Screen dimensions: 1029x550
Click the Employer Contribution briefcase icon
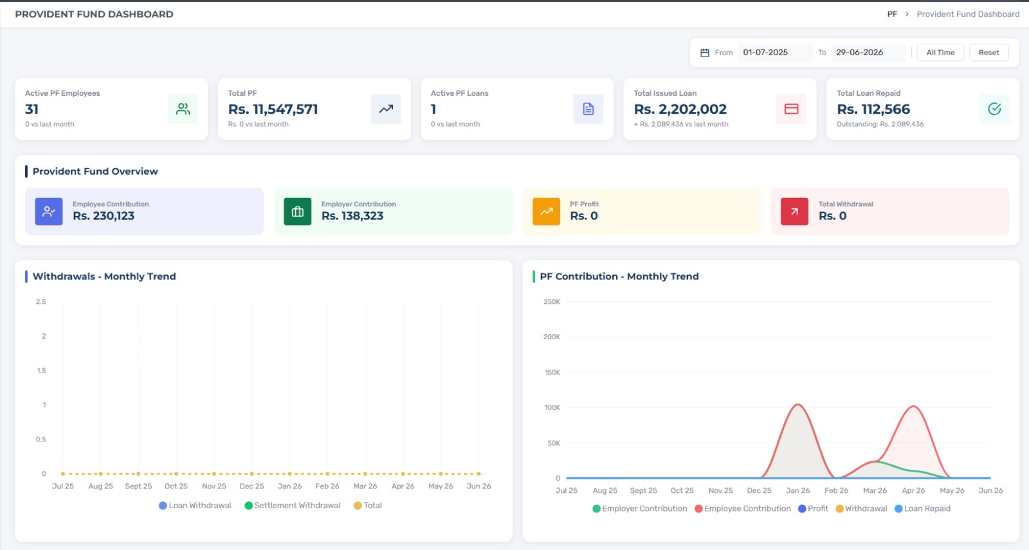pos(298,211)
